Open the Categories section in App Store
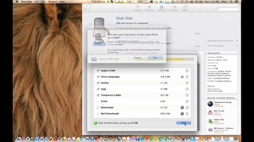Viewport: 254px width, 142px height. tap(162, 8)
